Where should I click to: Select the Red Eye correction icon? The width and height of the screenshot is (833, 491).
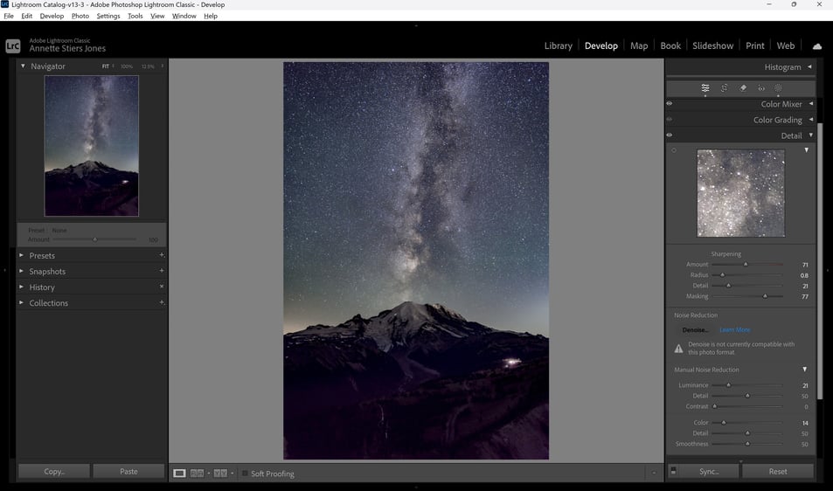click(760, 88)
